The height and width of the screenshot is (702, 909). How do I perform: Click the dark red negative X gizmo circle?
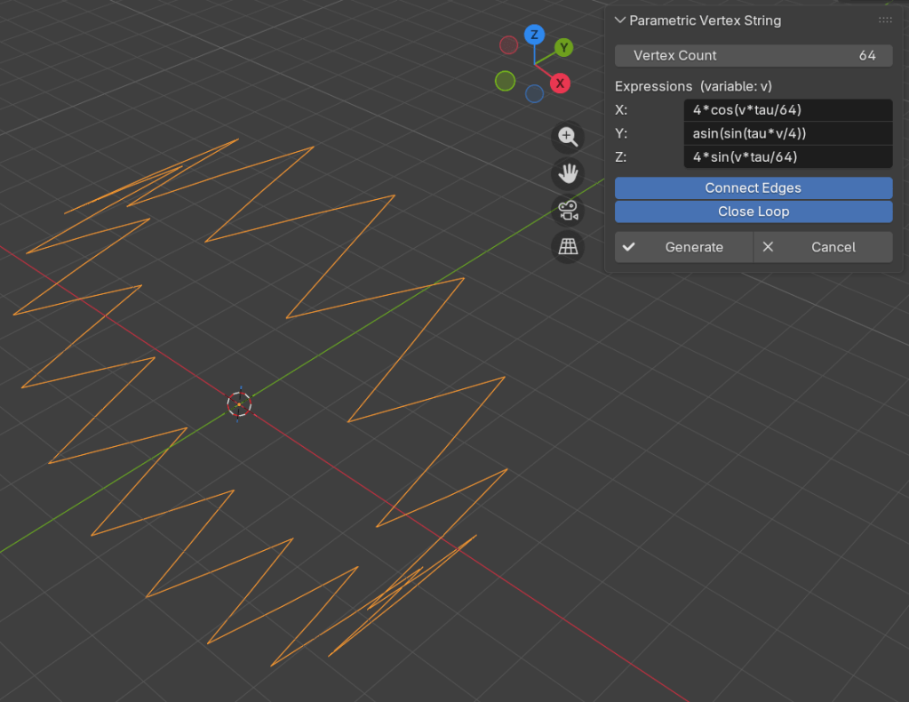pyautogui.click(x=508, y=44)
